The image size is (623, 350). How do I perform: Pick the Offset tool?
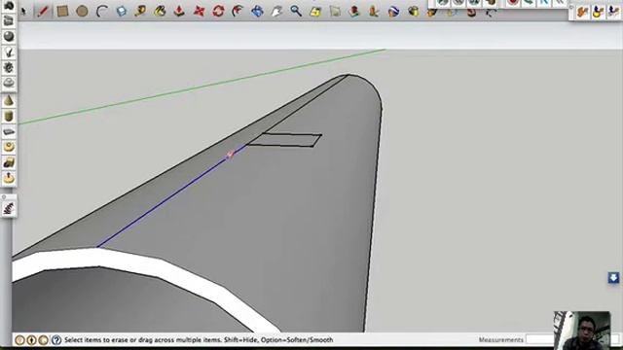[x=238, y=11]
